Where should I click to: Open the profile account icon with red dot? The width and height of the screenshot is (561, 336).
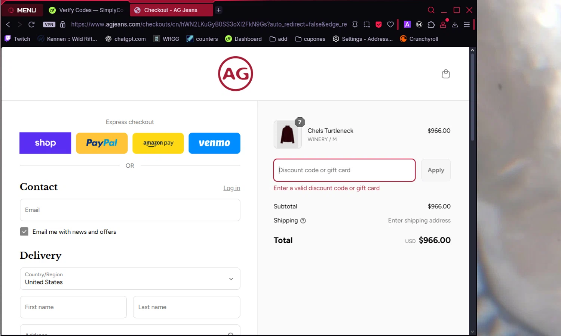coord(443,24)
